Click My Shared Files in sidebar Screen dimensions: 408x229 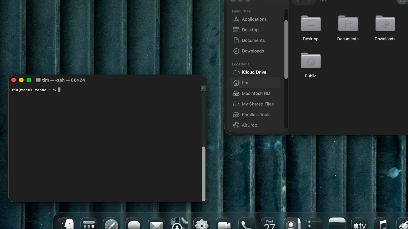click(x=257, y=104)
